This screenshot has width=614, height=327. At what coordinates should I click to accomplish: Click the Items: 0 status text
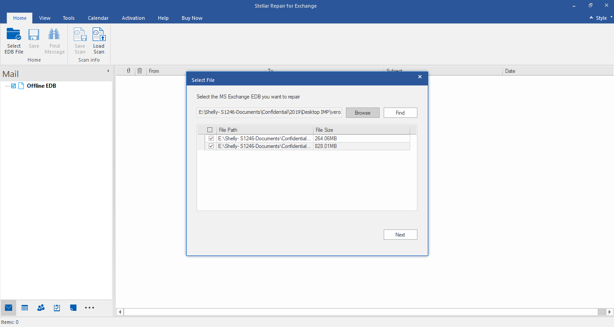coord(9,322)
